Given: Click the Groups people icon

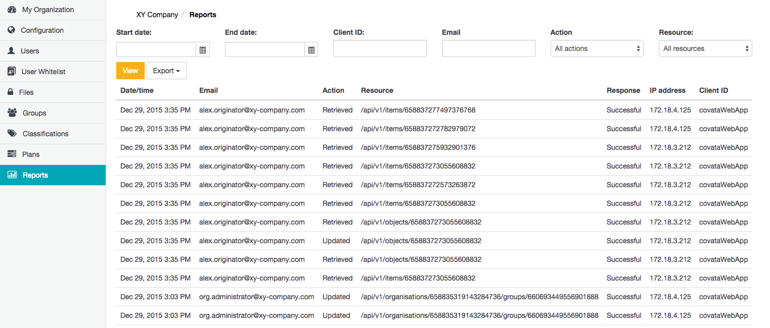Looking at the screenshot, I should (x=12, y=113).
